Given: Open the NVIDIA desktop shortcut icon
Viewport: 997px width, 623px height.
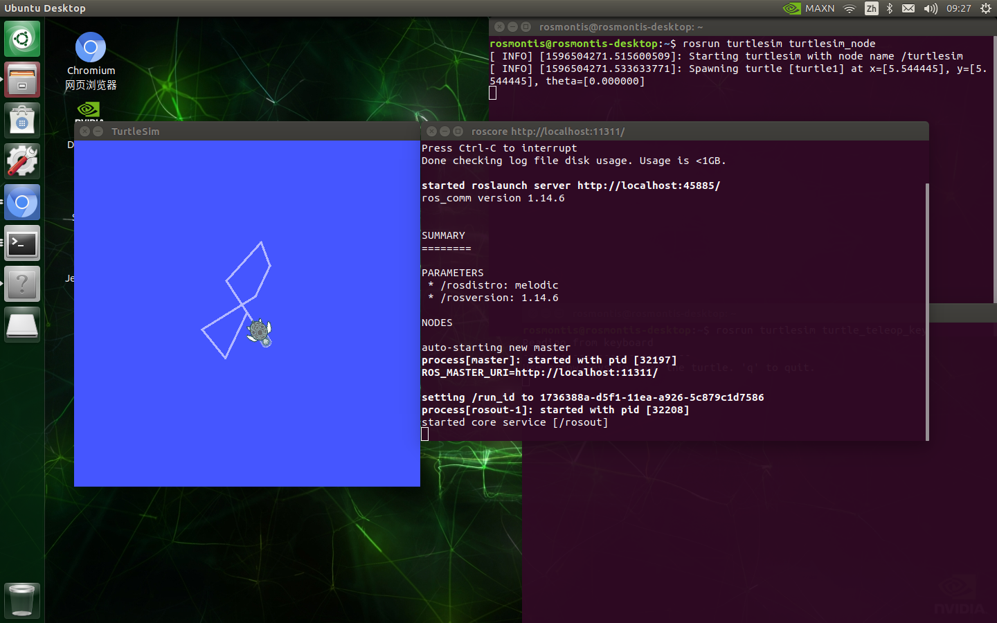Looking at the screenshot, I should pyautogui.click(x=89, y=111).
